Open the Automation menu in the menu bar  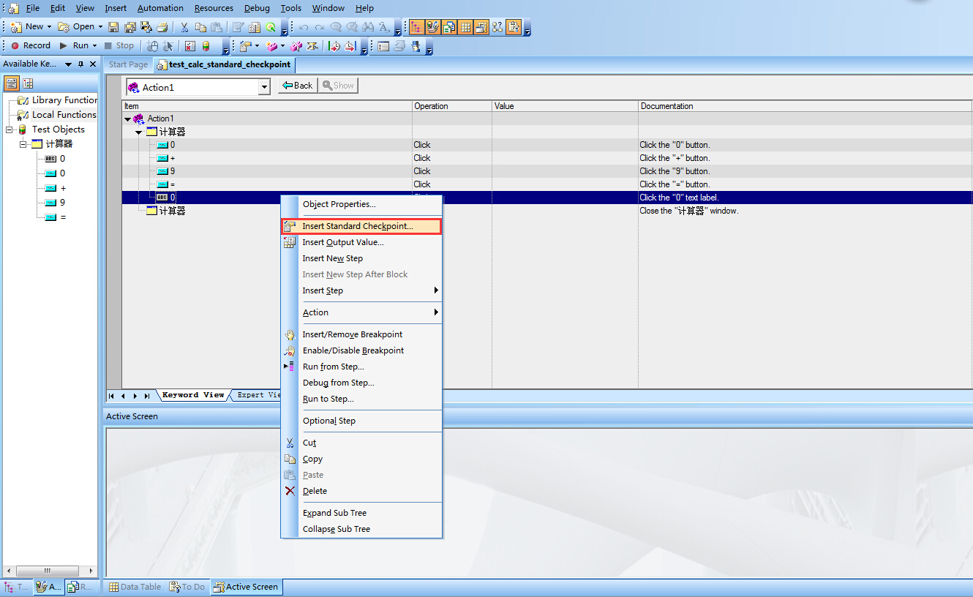(160, 8)
